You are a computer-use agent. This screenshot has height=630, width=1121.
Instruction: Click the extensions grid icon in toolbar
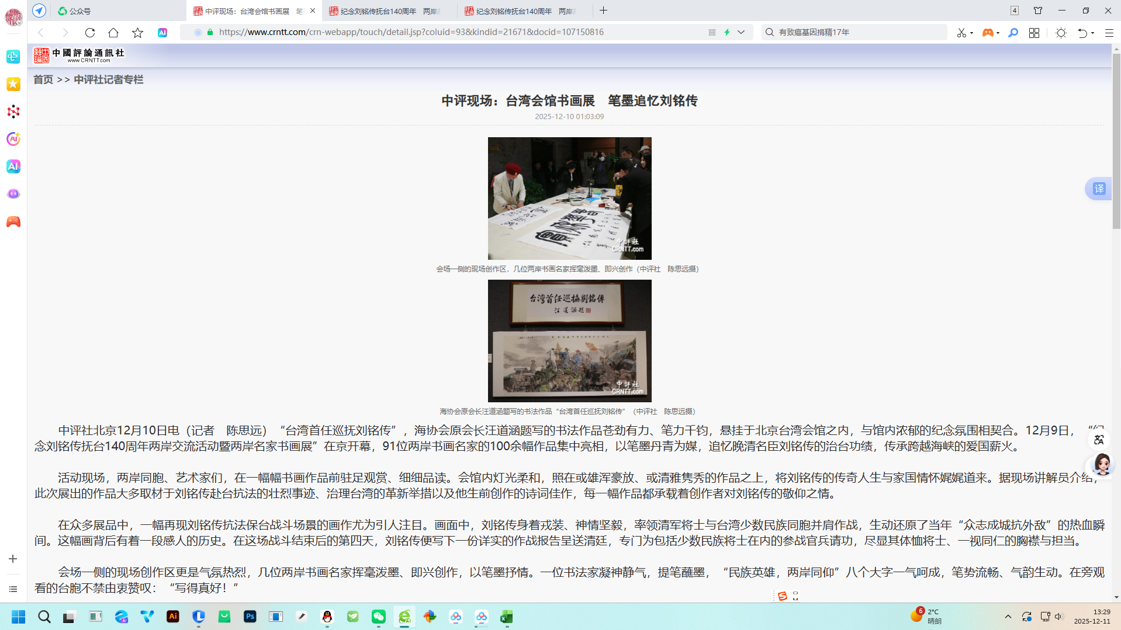[1034, 33]
